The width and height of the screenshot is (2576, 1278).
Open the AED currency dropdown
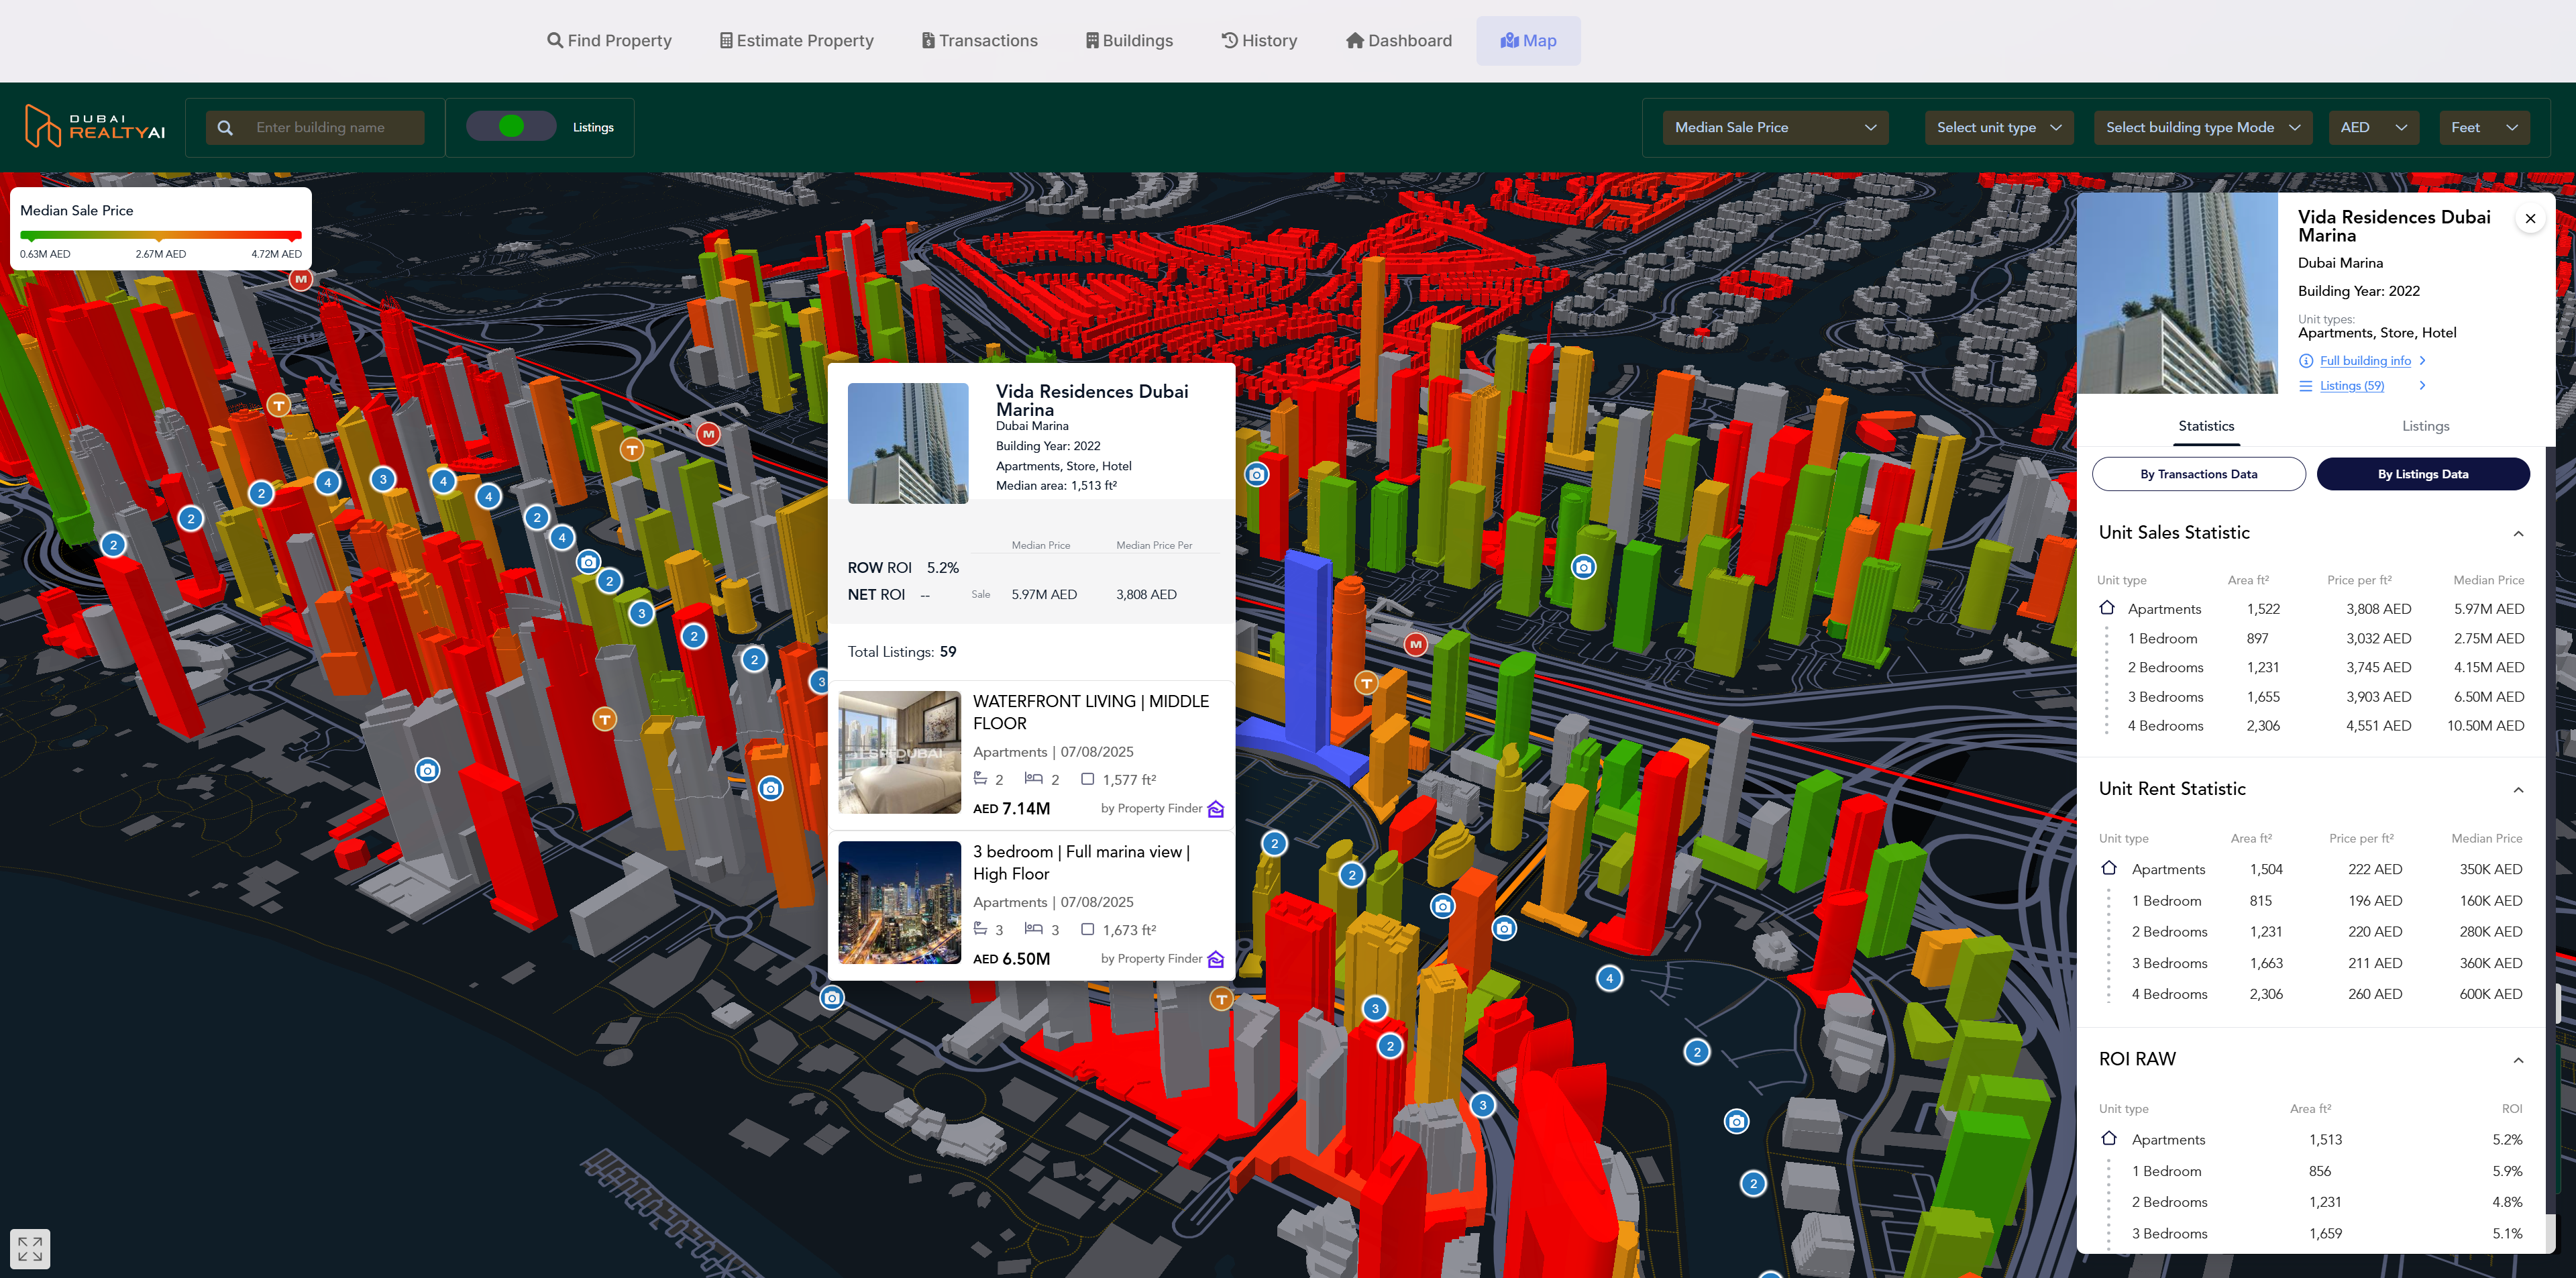pyautogui.click(x=2373, y=128)
